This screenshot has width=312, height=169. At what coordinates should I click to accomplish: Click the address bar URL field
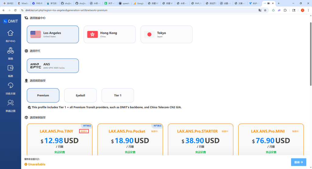point(139,10)
